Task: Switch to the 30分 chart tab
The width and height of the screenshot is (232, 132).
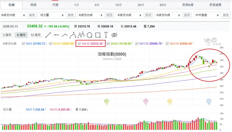Action: pos(140,5)
